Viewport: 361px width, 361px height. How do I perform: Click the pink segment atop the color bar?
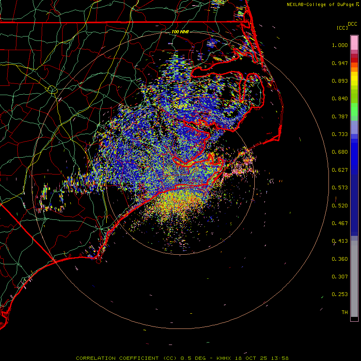354,43
